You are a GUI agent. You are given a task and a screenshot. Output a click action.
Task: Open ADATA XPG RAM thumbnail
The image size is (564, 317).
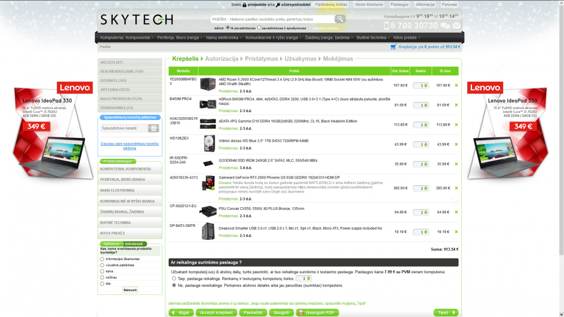click(208, 124)
